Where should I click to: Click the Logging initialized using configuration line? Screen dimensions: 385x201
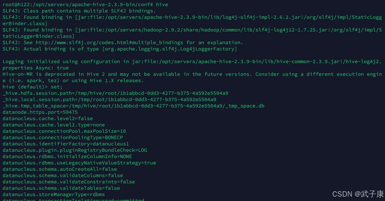[x=192, y=65]
